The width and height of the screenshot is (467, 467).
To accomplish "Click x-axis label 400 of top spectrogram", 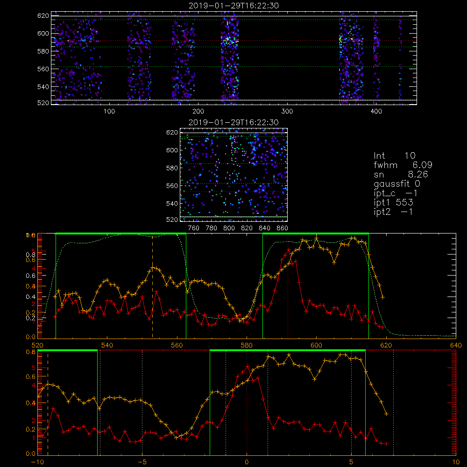I will 376,112.
